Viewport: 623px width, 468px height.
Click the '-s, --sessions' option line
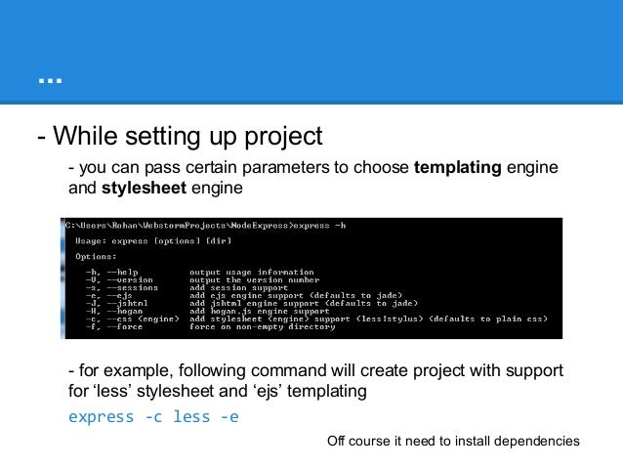pos(187,288)
